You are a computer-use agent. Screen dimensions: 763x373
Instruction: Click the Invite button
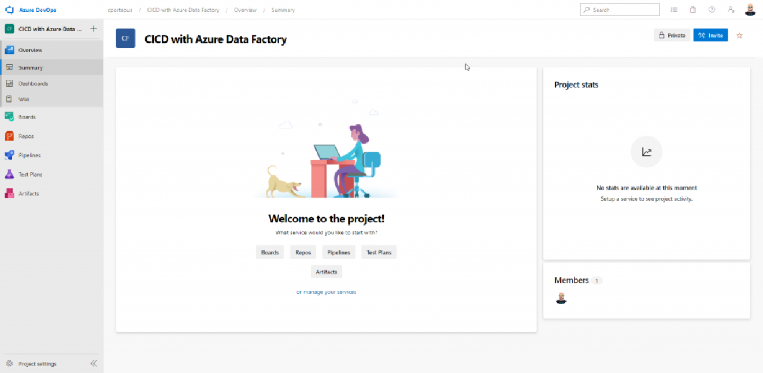pyautogui.click(x=710, y=35)
